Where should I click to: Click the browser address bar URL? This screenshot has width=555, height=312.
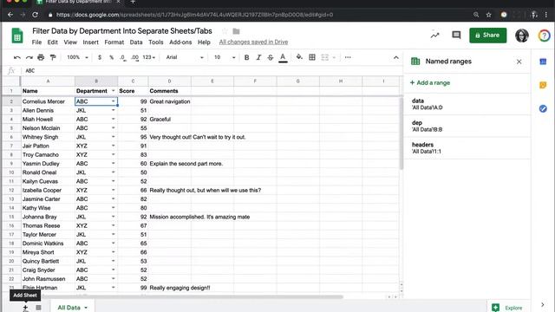(194, 15)
